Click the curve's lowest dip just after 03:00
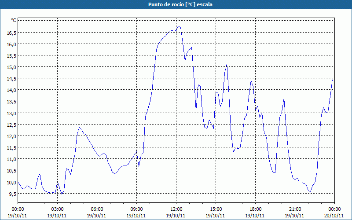The height and width of the screenshot is (220, 352). tap(62, 194)
